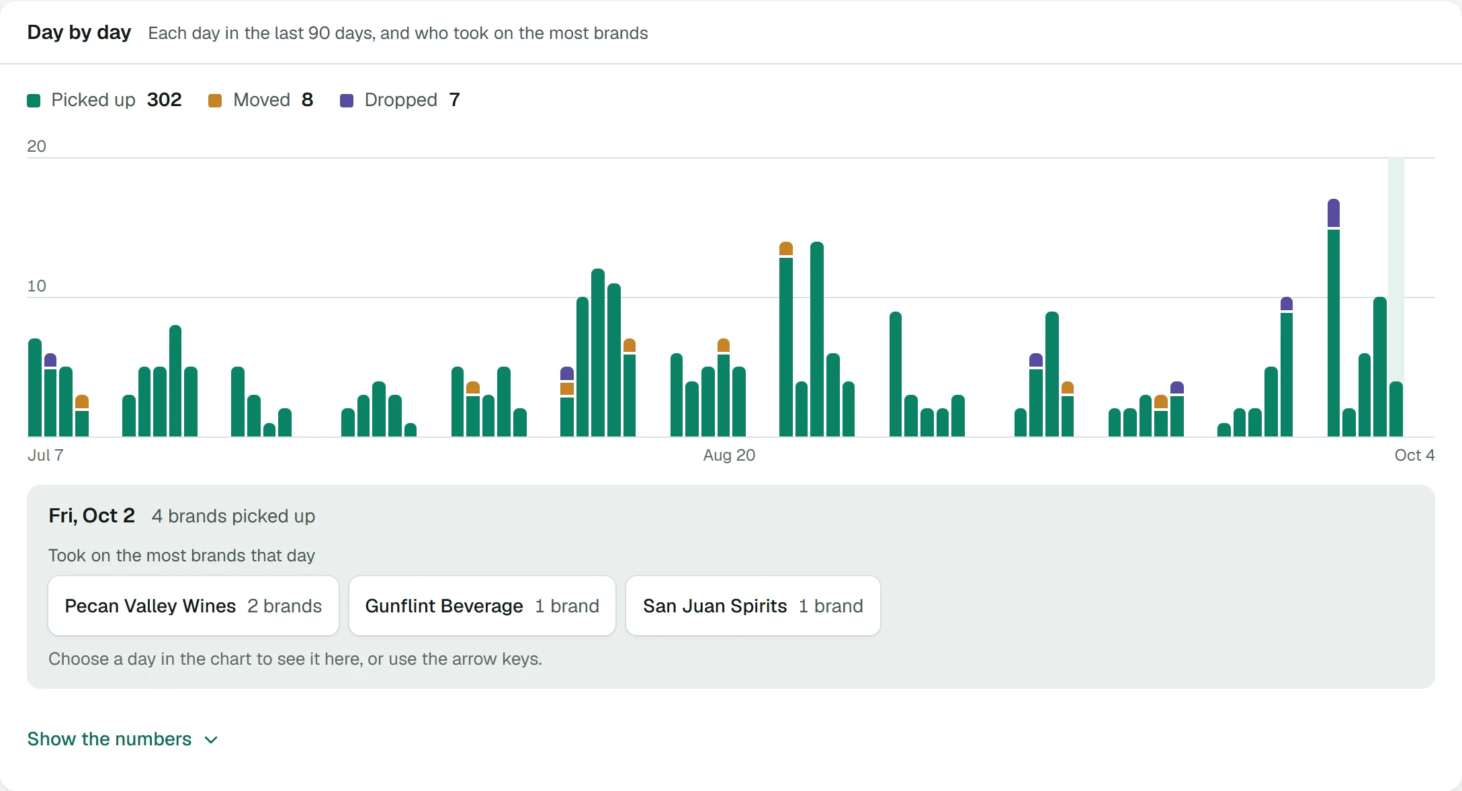Click the '4 brands picked up' text
The image size is (1462, 791).
tap(233, 516)
